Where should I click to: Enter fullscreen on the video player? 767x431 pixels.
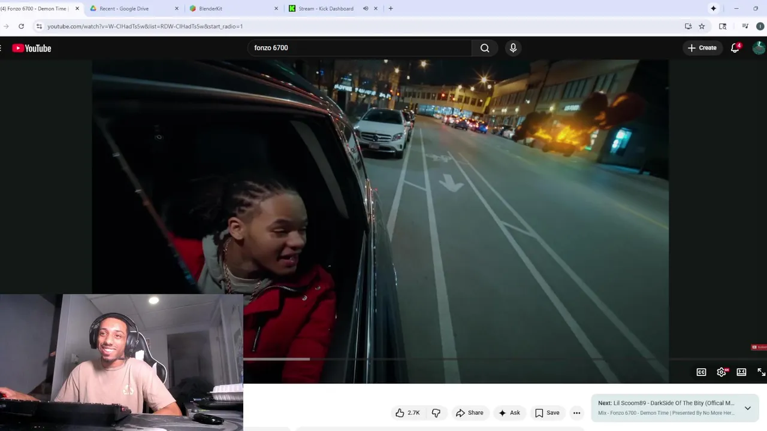pyautogui.click(x=761, y=372)
